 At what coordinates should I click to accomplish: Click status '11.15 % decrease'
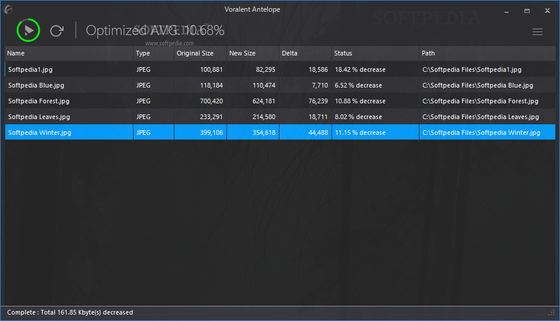[360, 132]
